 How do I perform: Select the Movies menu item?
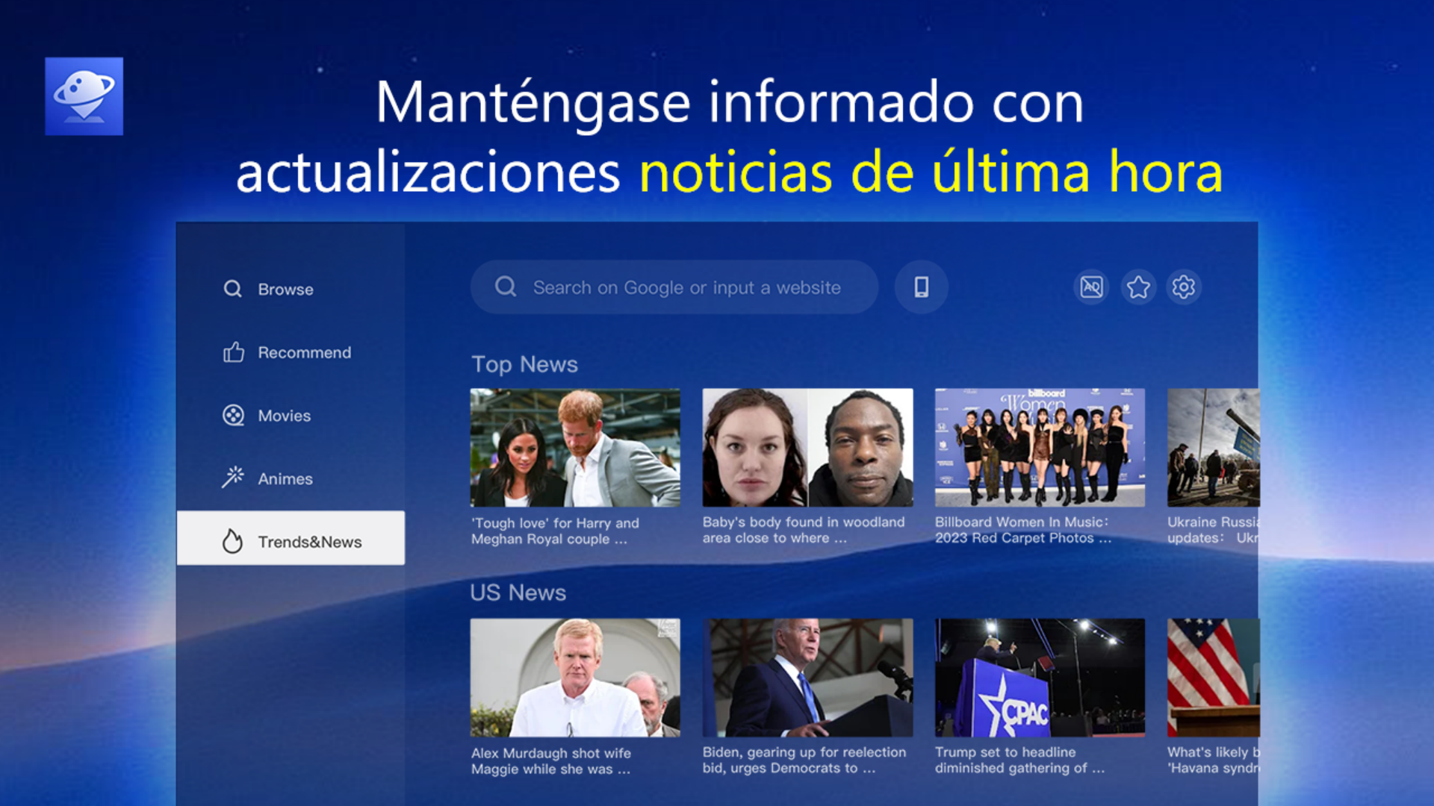tap(291, 416)
